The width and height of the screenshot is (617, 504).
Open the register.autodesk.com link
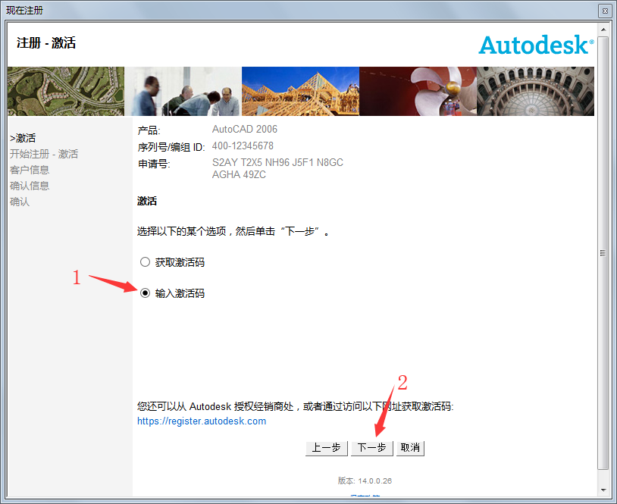pos(202,421)
